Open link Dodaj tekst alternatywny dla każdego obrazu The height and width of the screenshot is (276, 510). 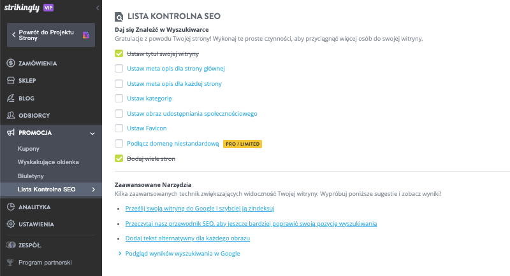pos(187,238)
